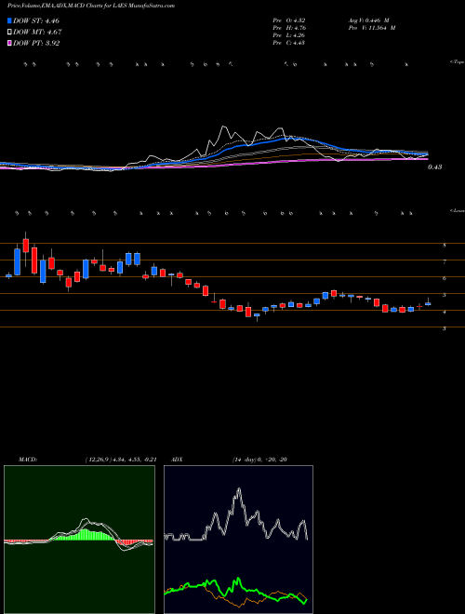Click the price axis label 3

[x=445, y=329]
